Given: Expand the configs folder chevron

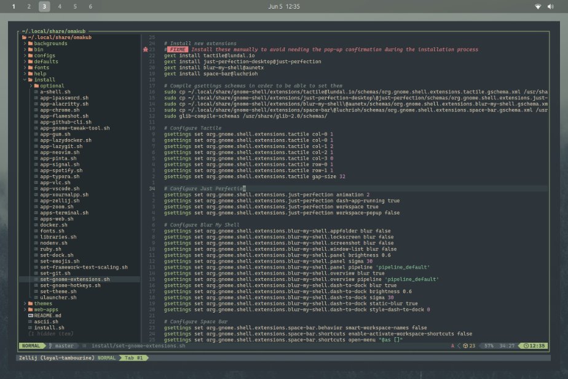Looking at the screenshot, I should tap(25, 55).
